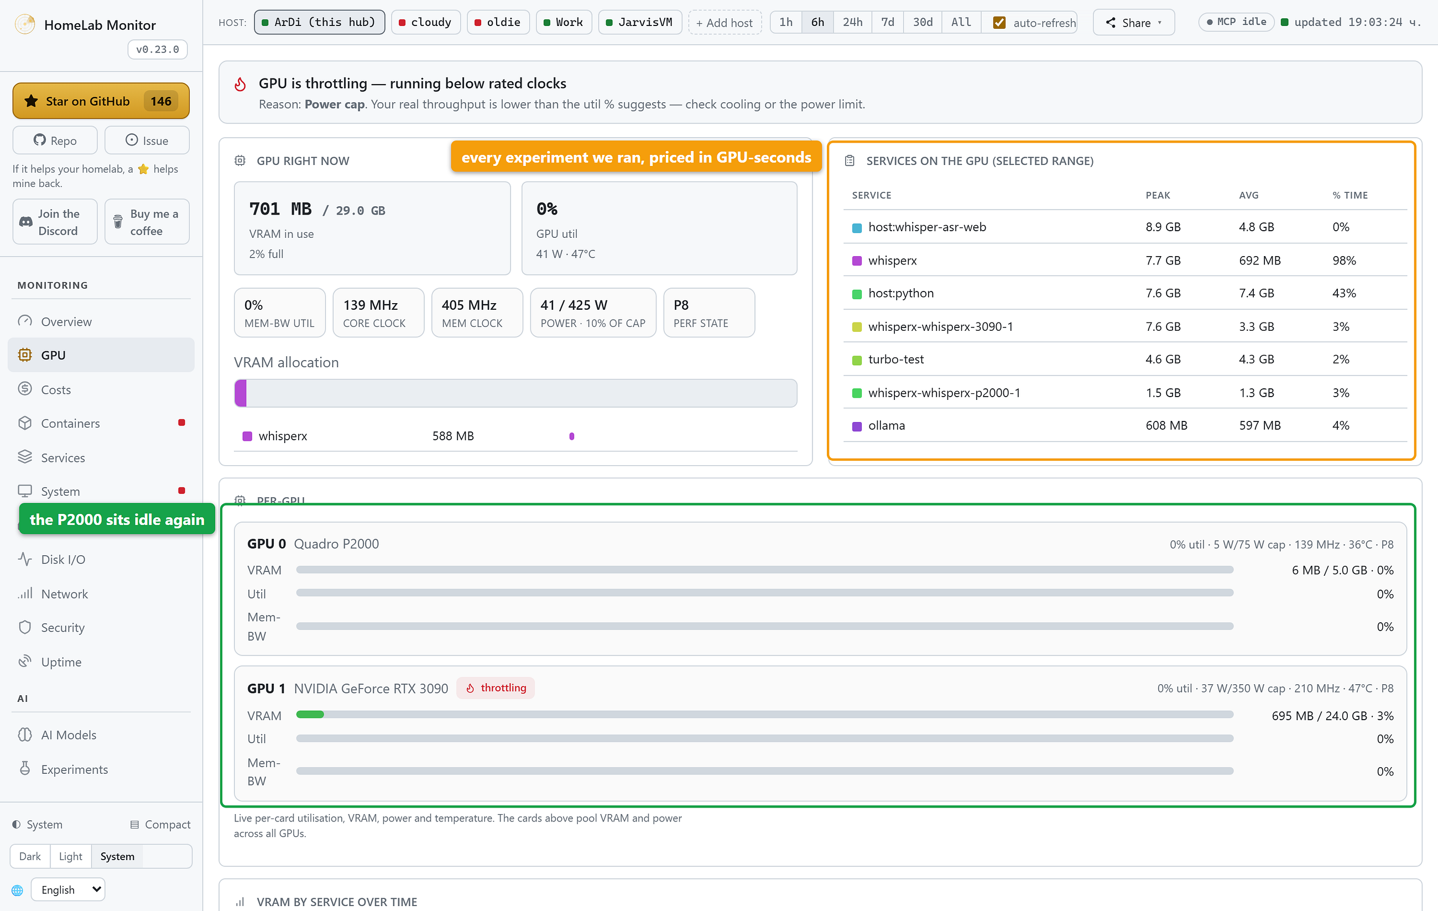Screen dimensions: 1438x911
Task: Open the Share dropdown menu
Action: pos(1133,23)
